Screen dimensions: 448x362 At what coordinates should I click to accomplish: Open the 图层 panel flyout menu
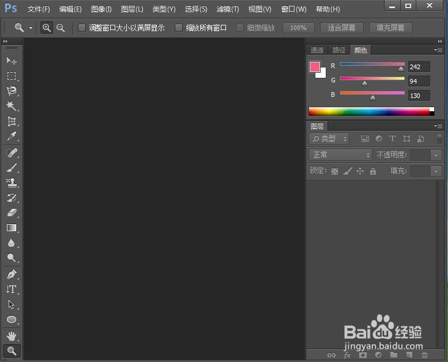click(438, 126)
